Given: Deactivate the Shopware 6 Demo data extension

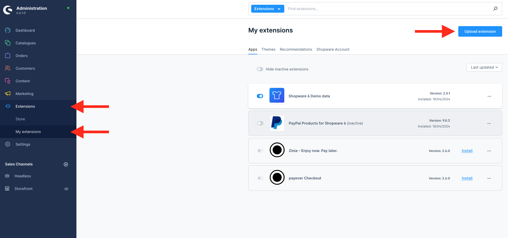Looking at the screenshot, I should tap(260, 96).
